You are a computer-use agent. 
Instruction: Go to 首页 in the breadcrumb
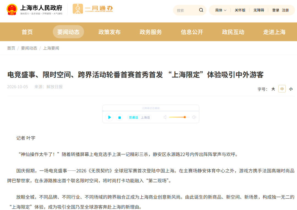(11, 48)
